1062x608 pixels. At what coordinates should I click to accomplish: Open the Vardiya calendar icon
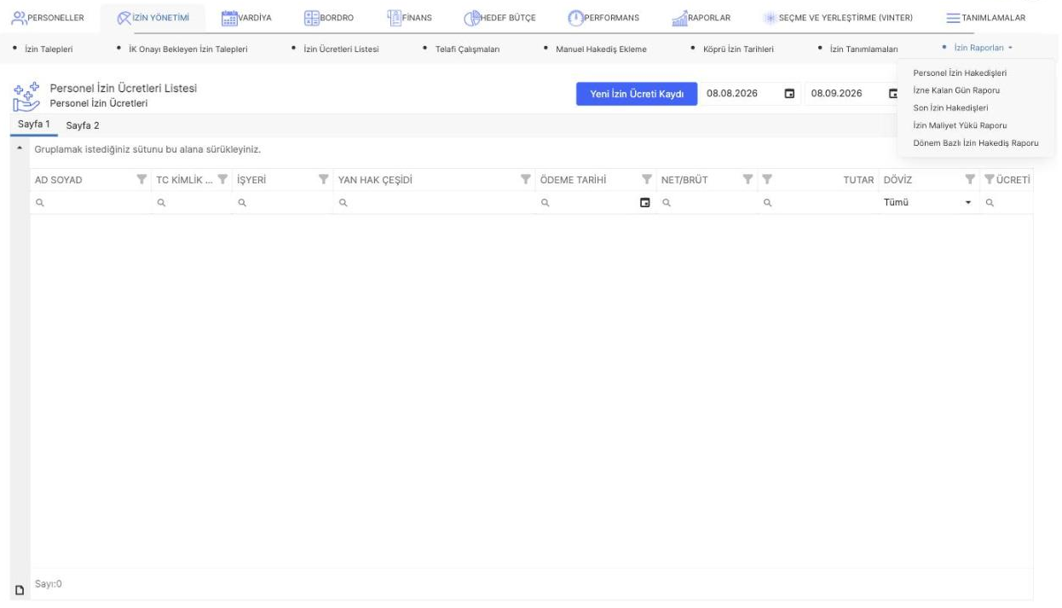[229, 18]
